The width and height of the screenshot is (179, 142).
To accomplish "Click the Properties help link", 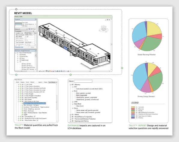I will tap(19, 47).
